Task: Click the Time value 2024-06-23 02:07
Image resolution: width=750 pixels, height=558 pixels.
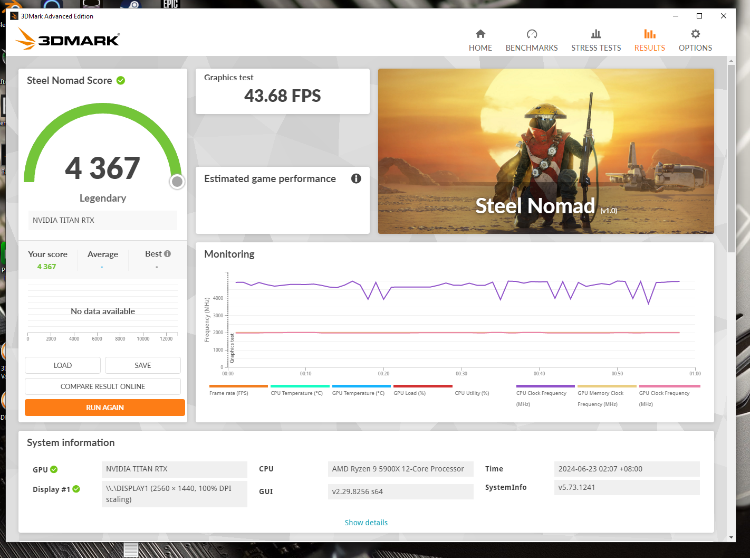Action: coord(627,469)
